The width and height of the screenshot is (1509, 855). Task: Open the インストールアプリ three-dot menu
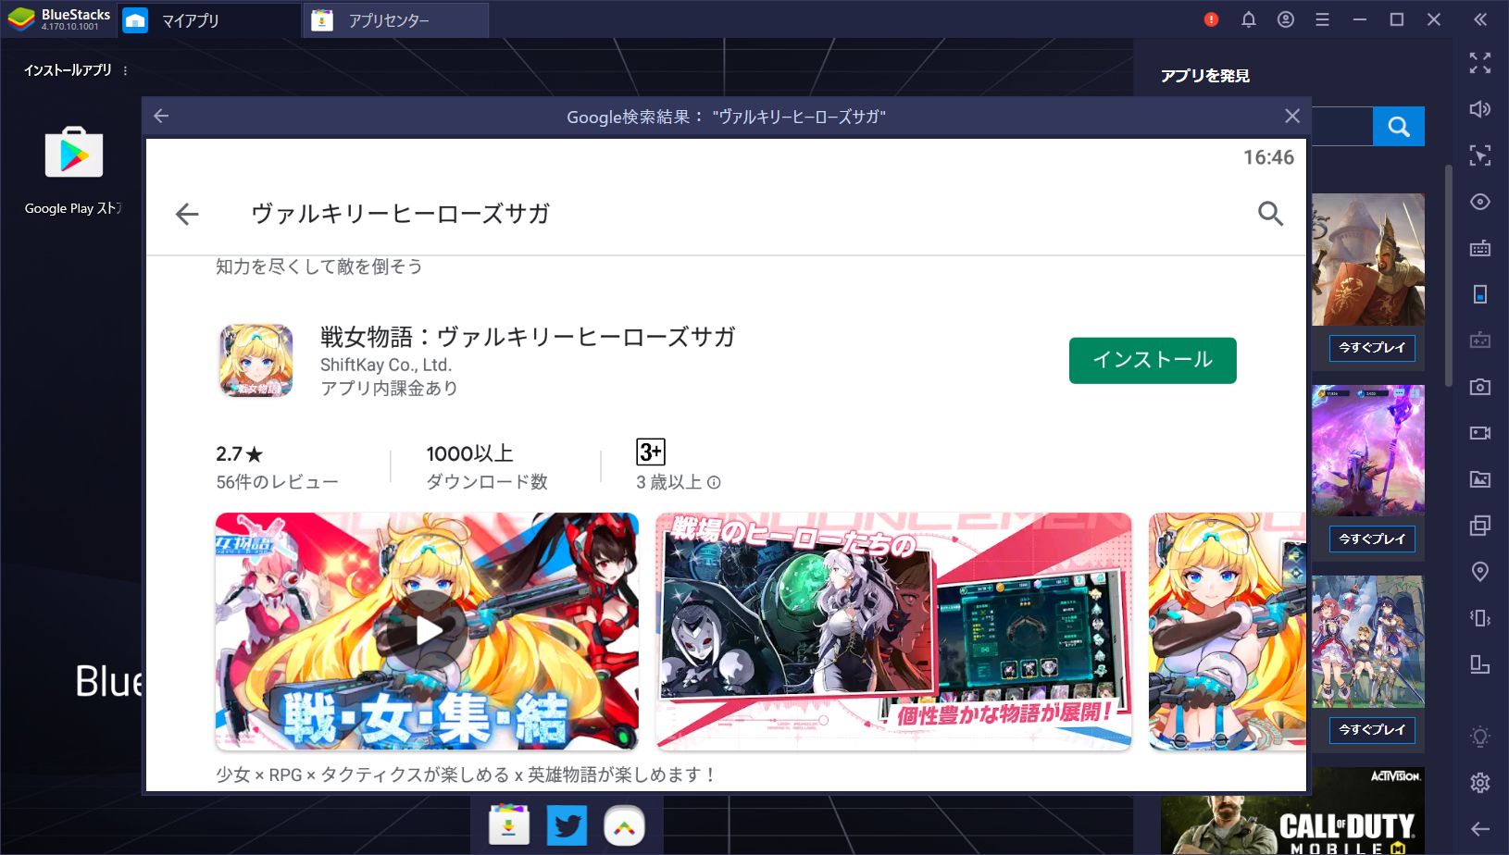pyautogui.click(x=126, y=70)
